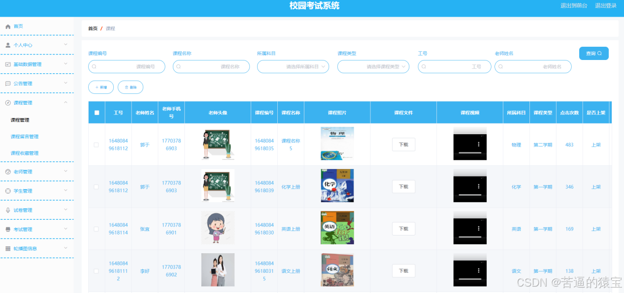Expand the 个人中心 menu chevron
This screenshot has width=624, height=293.
pyautogui.click(x=66, y=45)
